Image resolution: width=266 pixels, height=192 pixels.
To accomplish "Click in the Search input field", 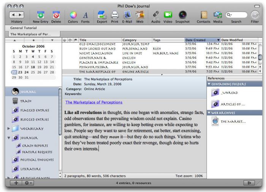I will click(x=239, y=15).
